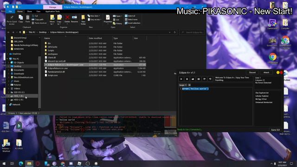Click the Back arrow in Explorer navigation

(8, 32)
